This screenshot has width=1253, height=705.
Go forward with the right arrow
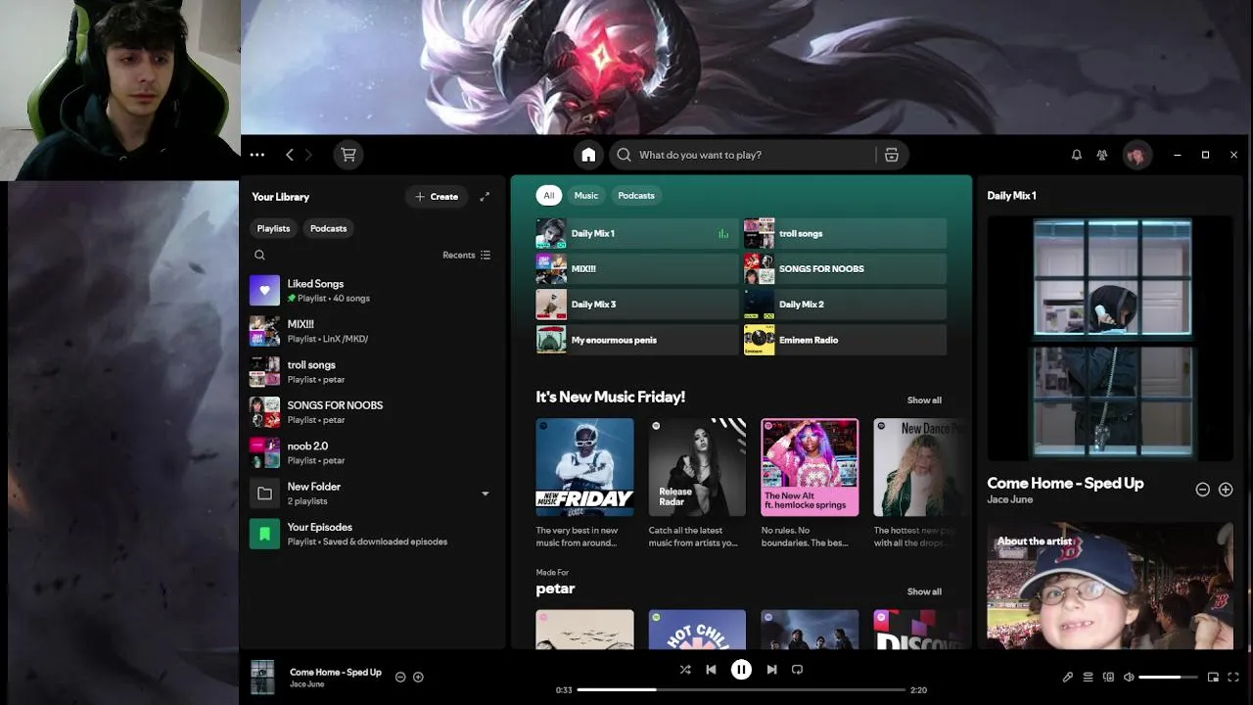[308, 155]
